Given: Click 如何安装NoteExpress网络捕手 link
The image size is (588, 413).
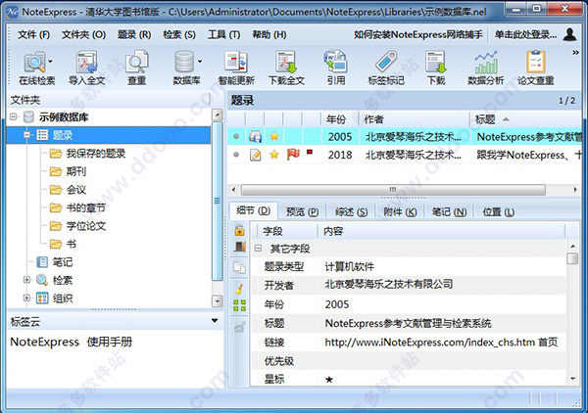Looking at the screenshot, I should coord(418,35).
